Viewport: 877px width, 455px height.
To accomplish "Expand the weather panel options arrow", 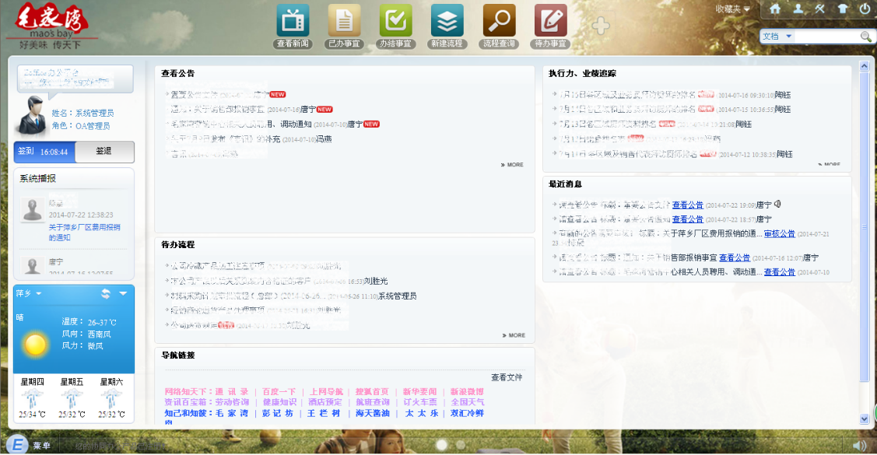I will pyautogui.click(x=123, y=293).
